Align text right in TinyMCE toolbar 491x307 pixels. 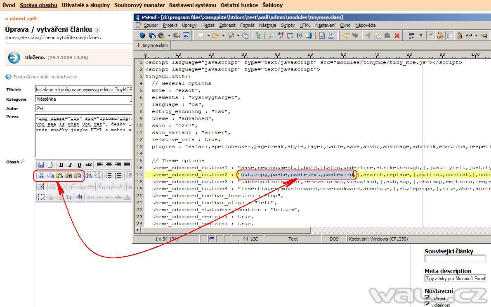point(118,165)
